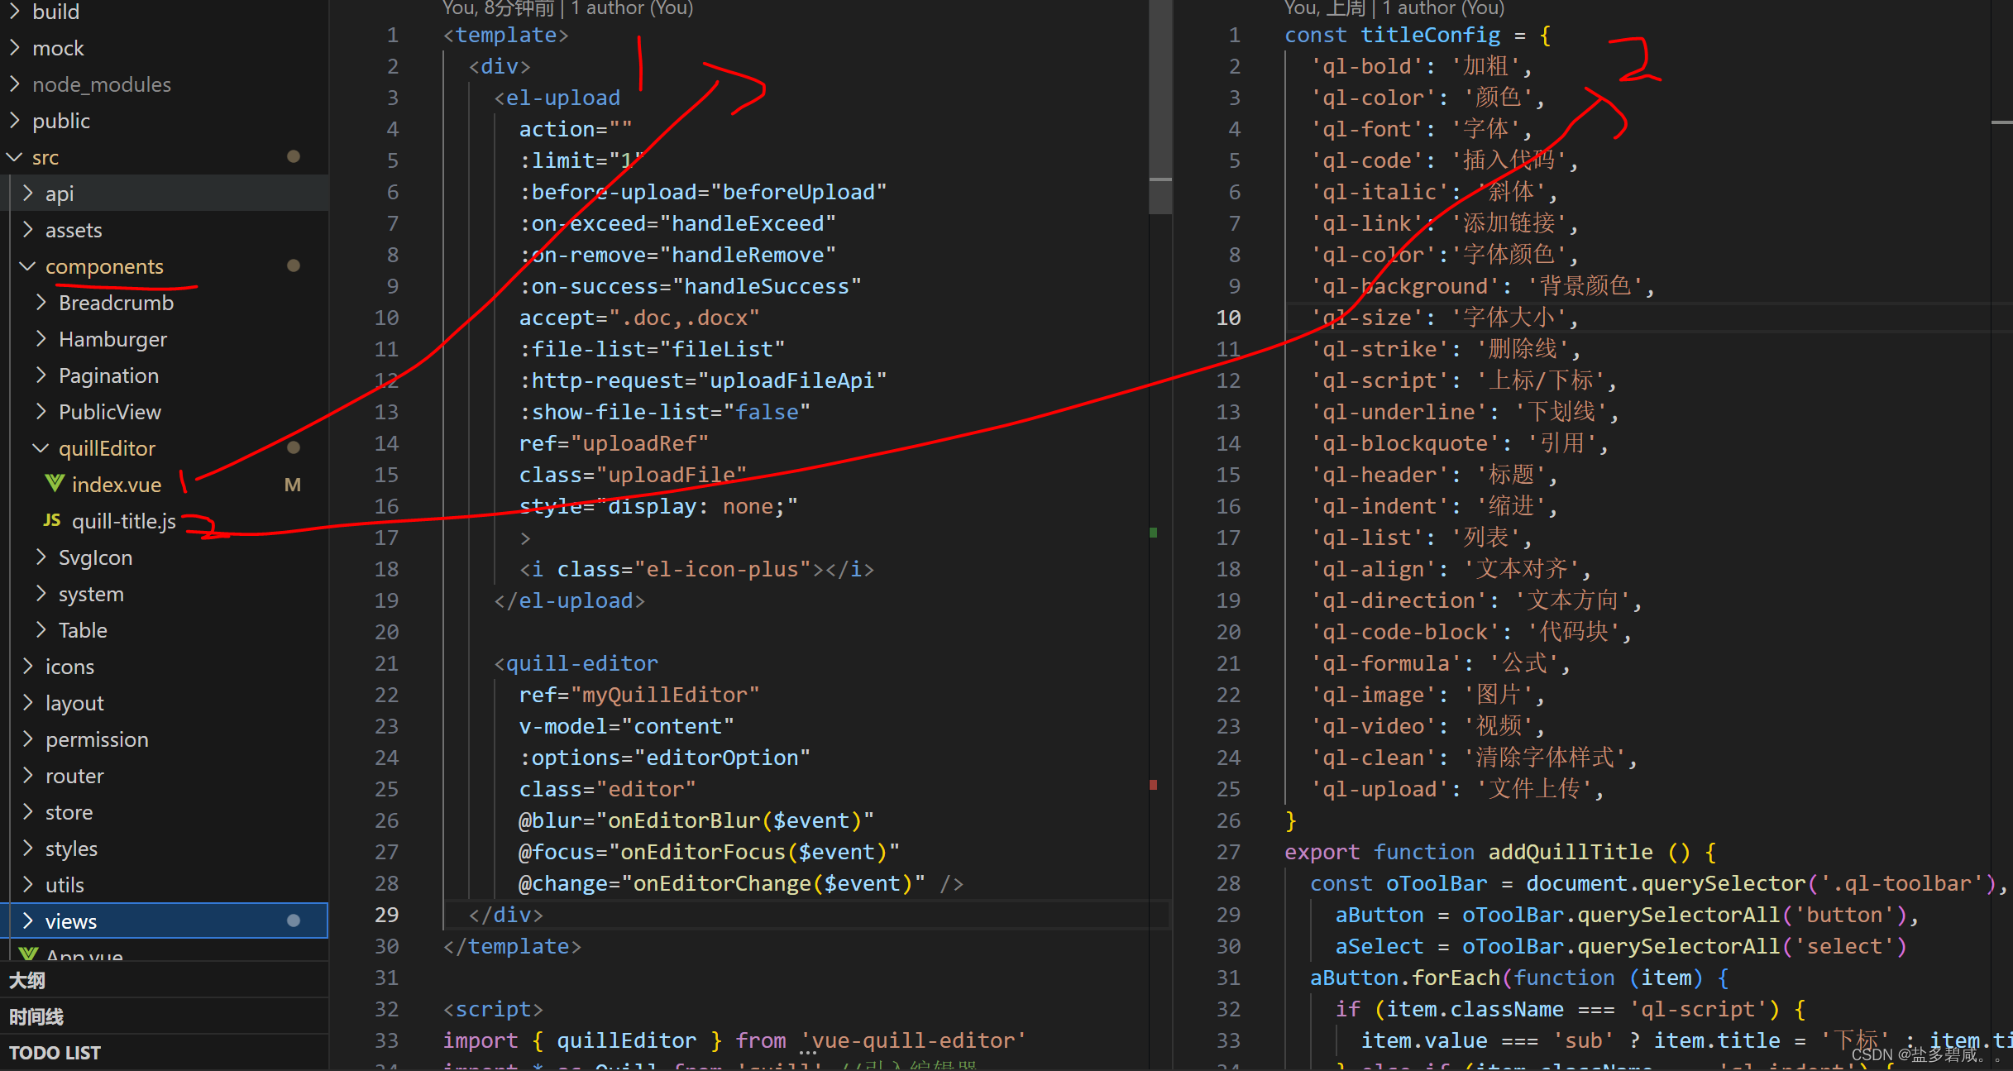Click the left editor's vertical scrollbar thumb

point(1160,108)
